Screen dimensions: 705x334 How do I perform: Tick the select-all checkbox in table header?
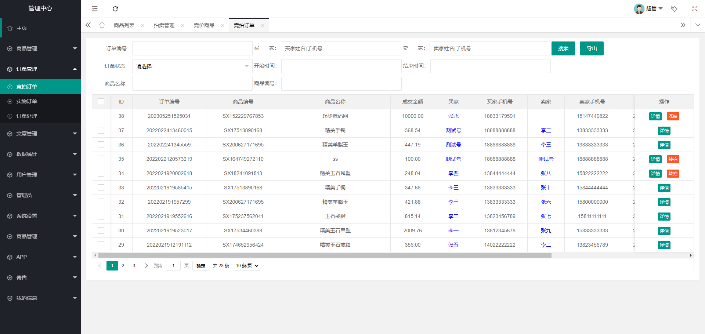pos(101,102)
